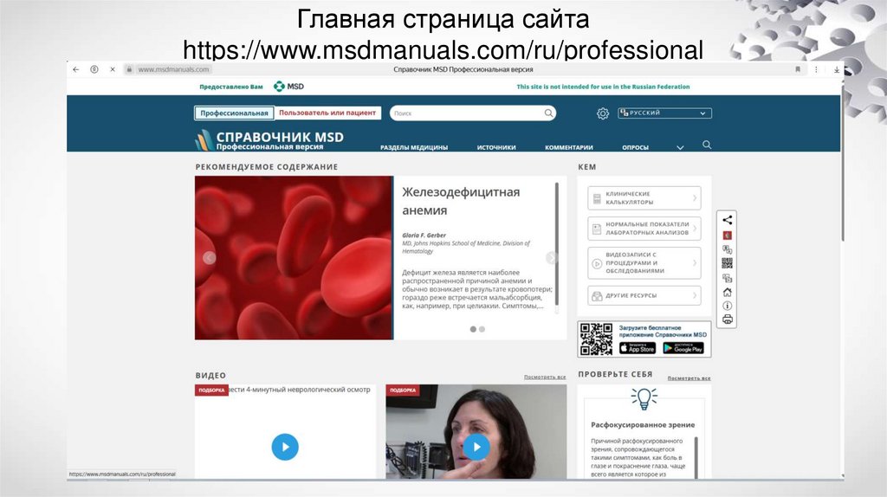Screen dimensions: 887x497
Task: Click the magnifier inside the search field
Action: pyautogui.click(x=548, y=113)
